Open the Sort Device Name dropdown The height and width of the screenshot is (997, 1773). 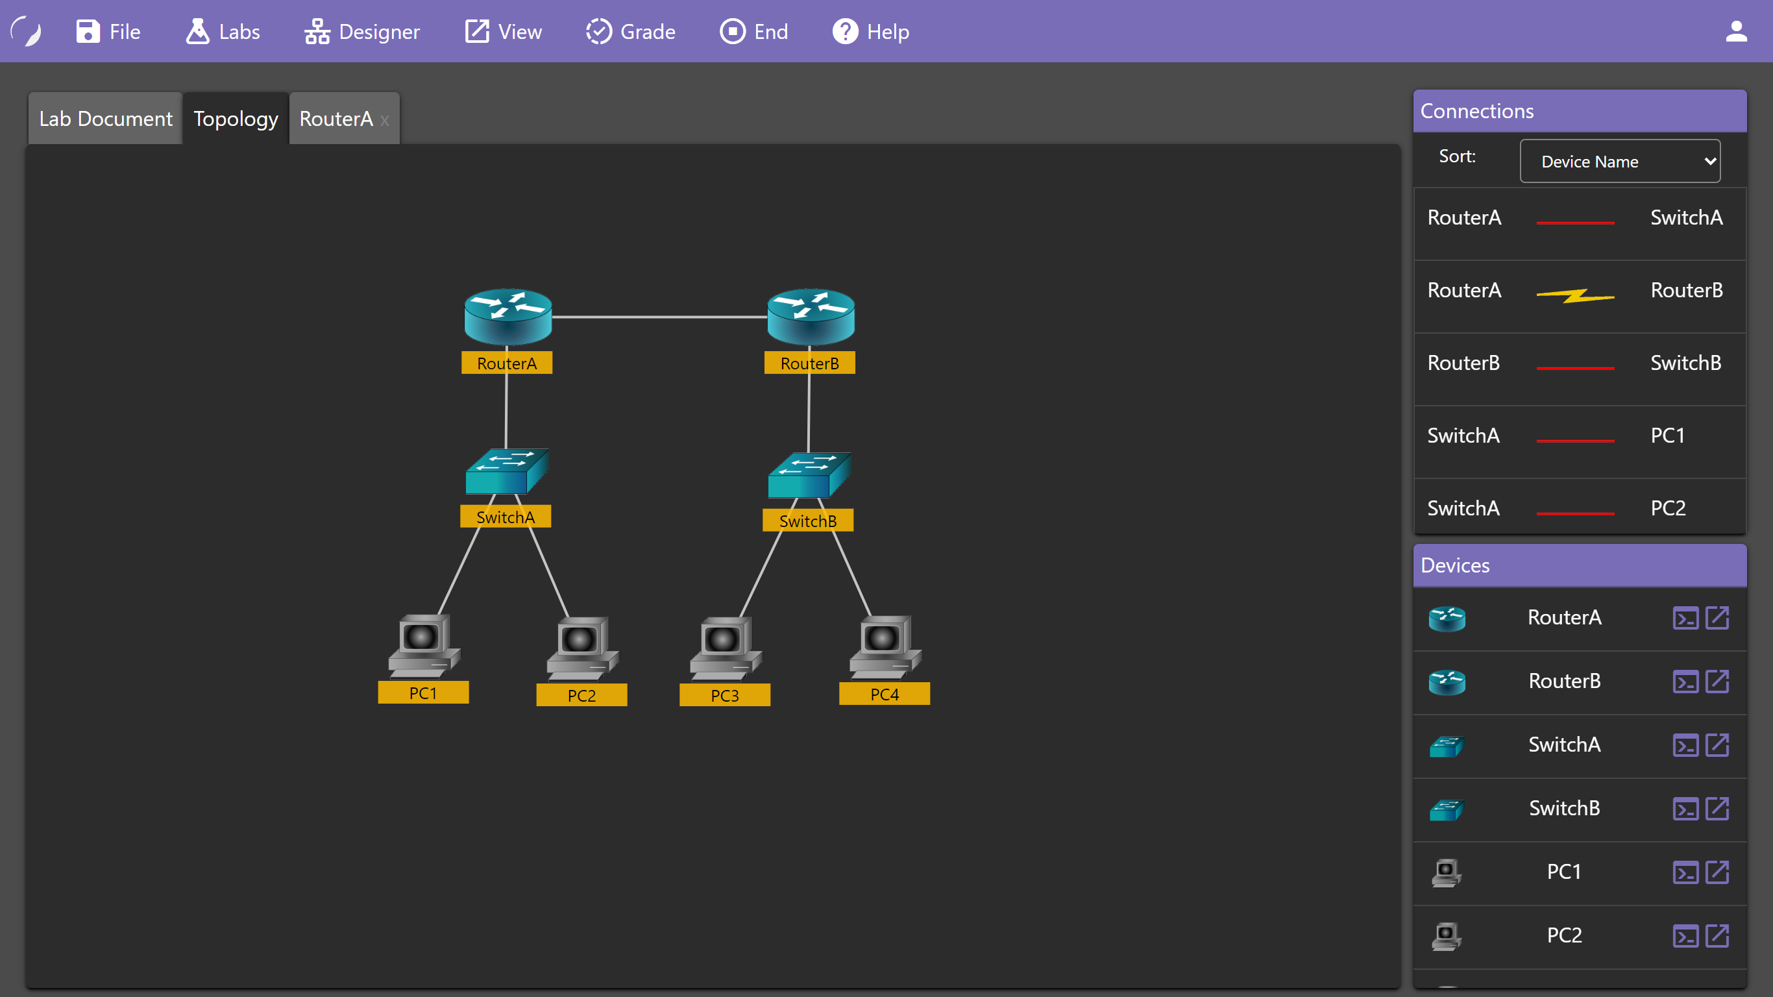coord(1619,161)
